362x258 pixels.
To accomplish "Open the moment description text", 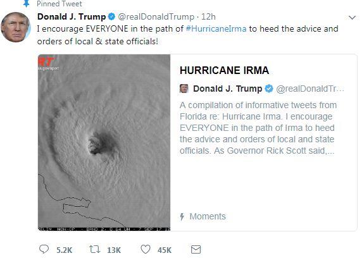I will pos(258,128).
